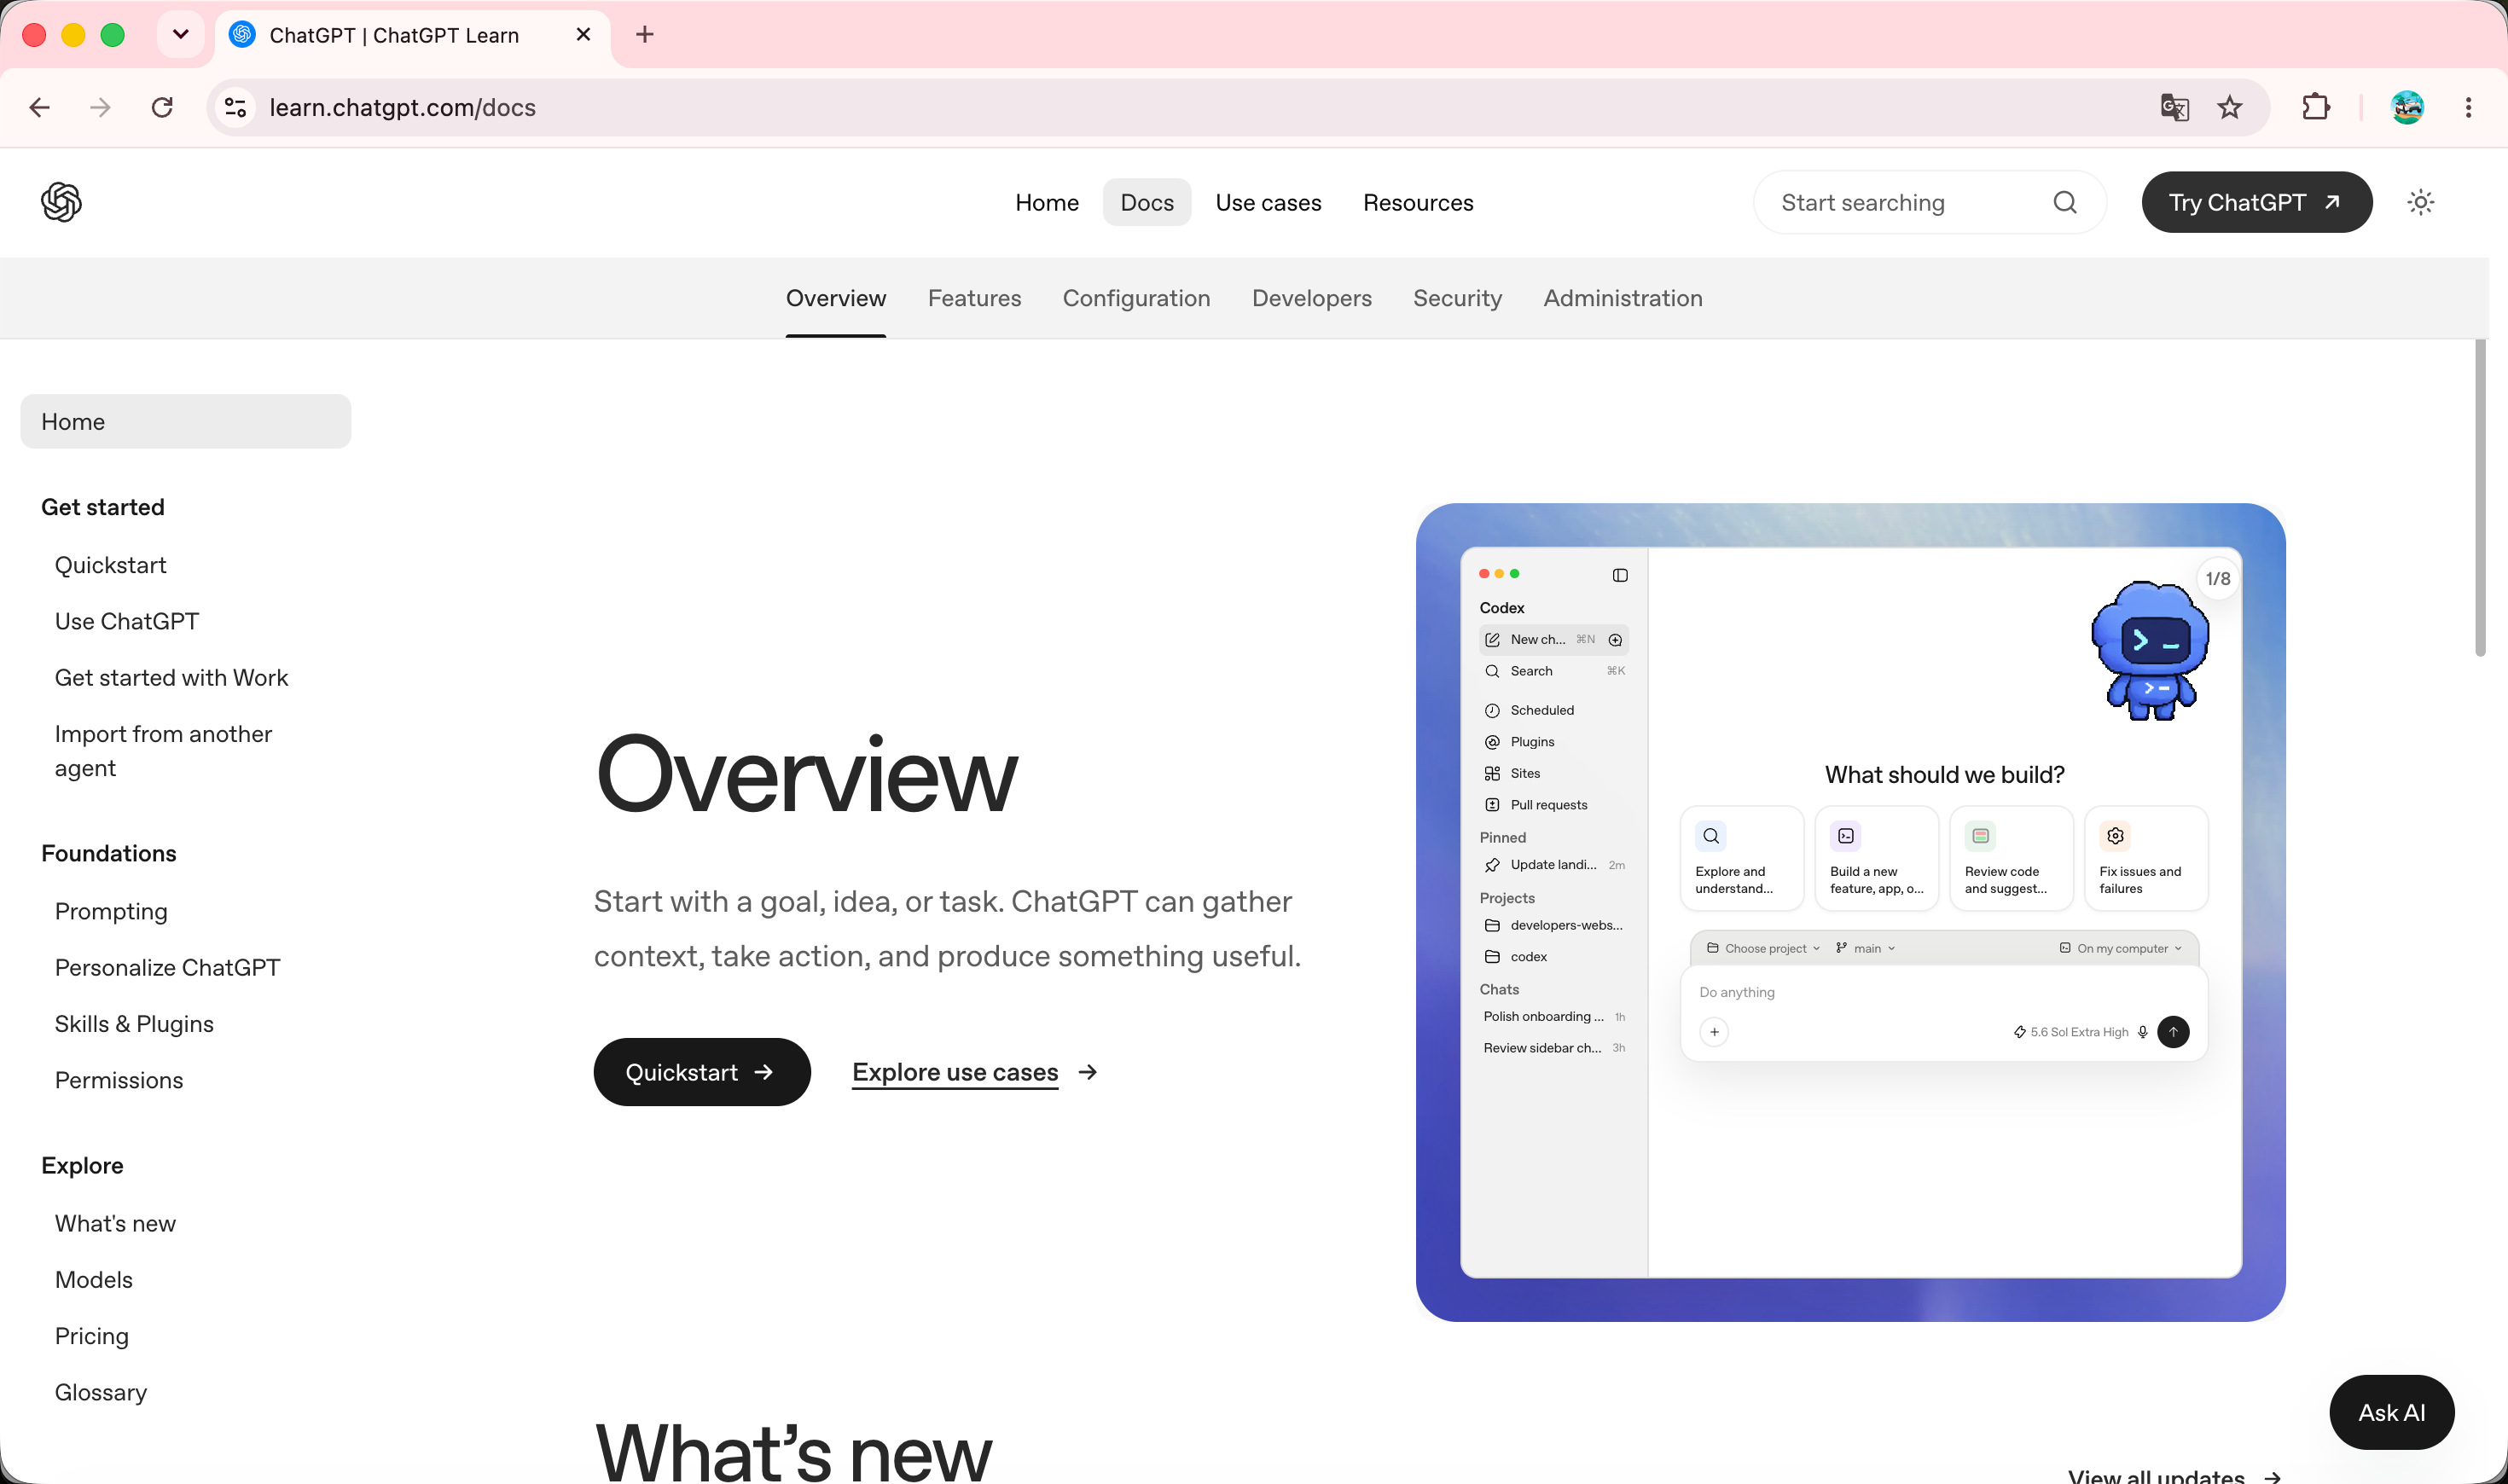This screenshot has height=1484, width=2508.
Task: Open the Chrome profile avatar
Action: click(2407, 107)
